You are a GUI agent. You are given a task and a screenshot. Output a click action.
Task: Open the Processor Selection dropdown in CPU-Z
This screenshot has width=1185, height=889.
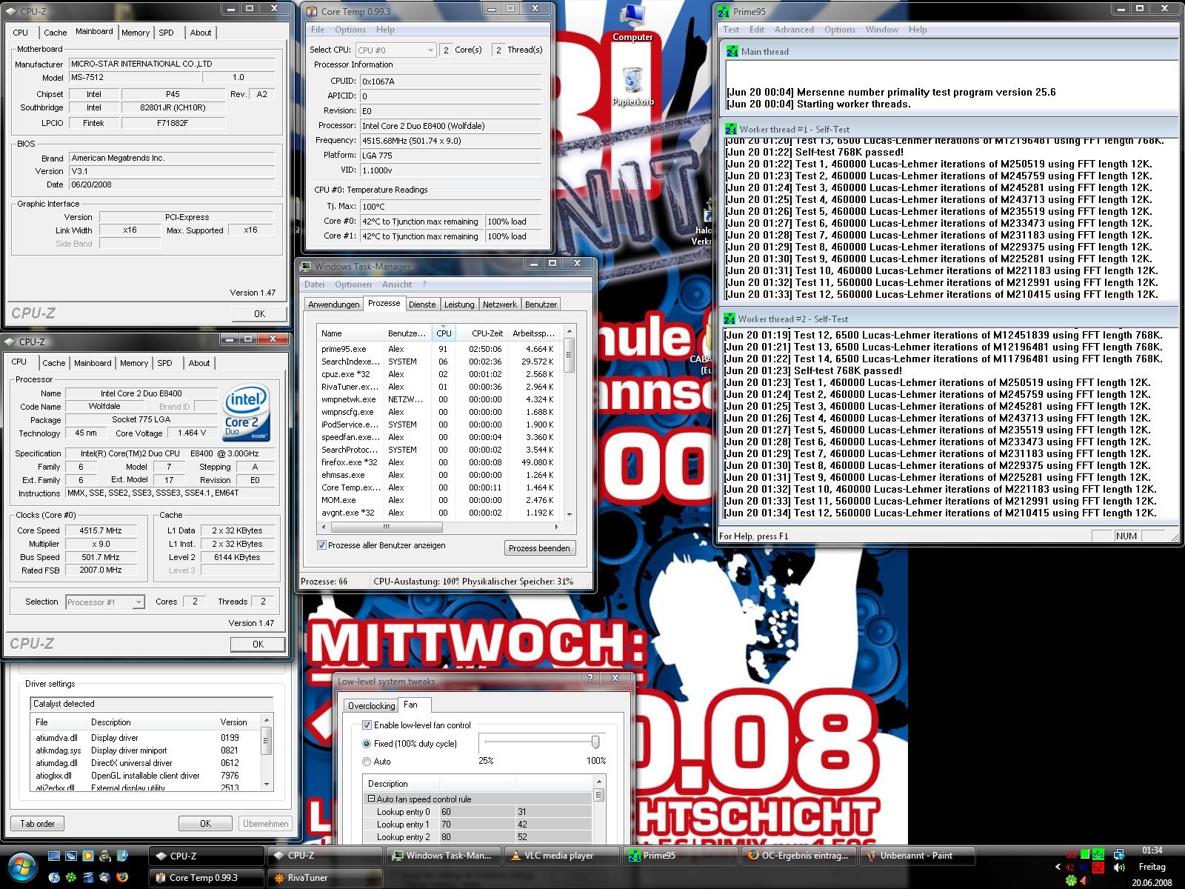click(x=104, y=602)
